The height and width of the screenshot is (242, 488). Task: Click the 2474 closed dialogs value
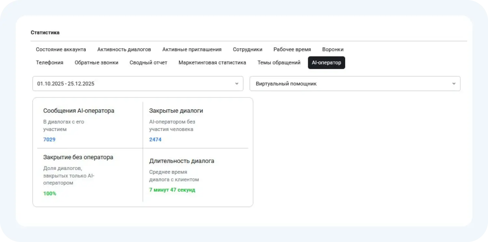tap(155, 139)
